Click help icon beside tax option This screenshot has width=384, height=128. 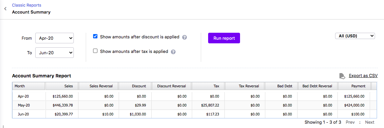(x=173, y=52)
